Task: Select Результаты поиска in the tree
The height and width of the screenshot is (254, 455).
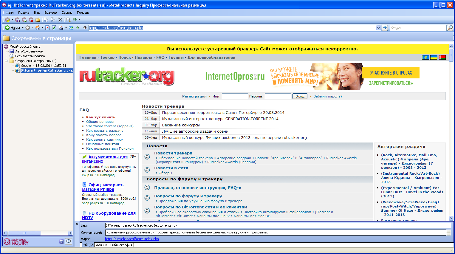Action: (30, 56)
